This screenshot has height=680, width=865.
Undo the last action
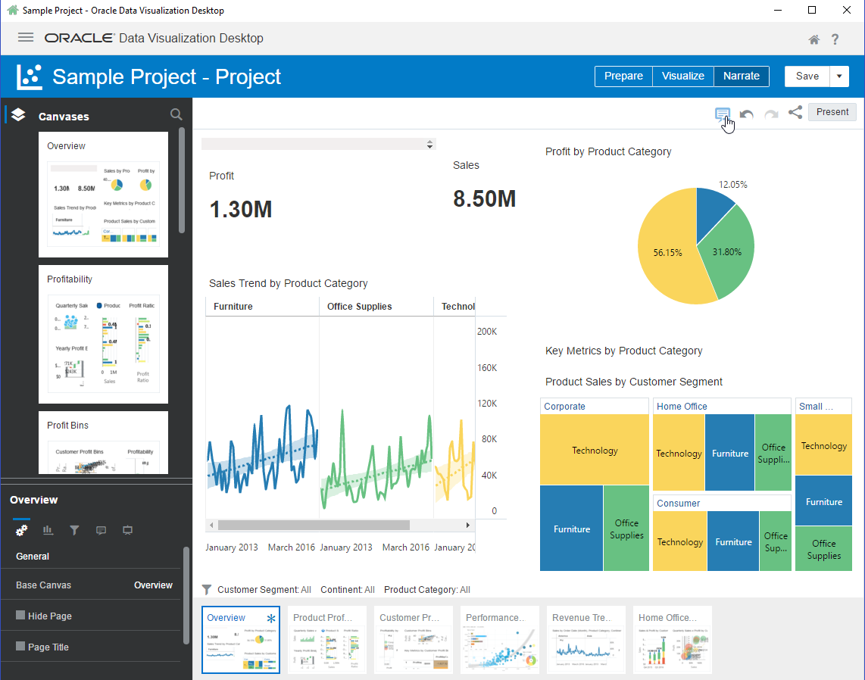(746, 112)
